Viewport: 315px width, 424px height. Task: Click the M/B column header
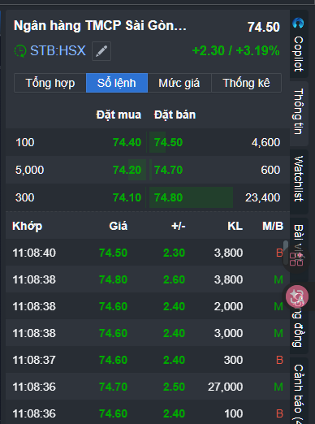pyautogui.click(x=273, y=226)
